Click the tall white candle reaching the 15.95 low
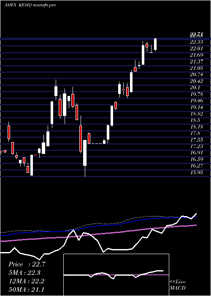The height and width of the screenshot is (296, 211). [x=85, y=158]
